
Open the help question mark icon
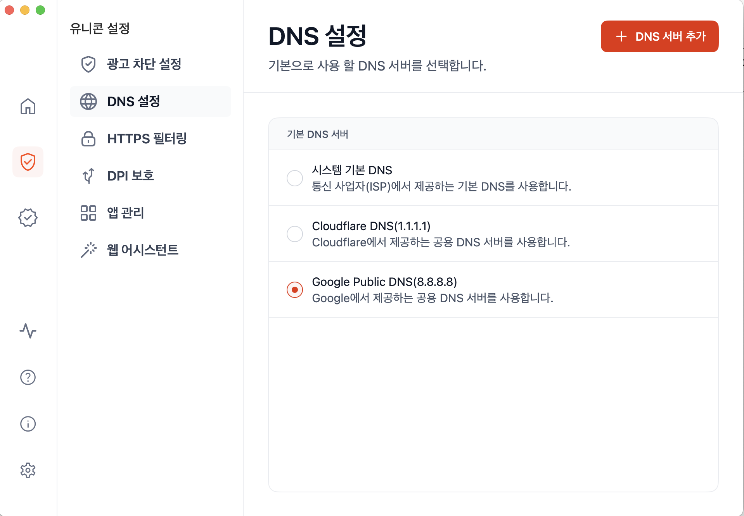[28, 377]
